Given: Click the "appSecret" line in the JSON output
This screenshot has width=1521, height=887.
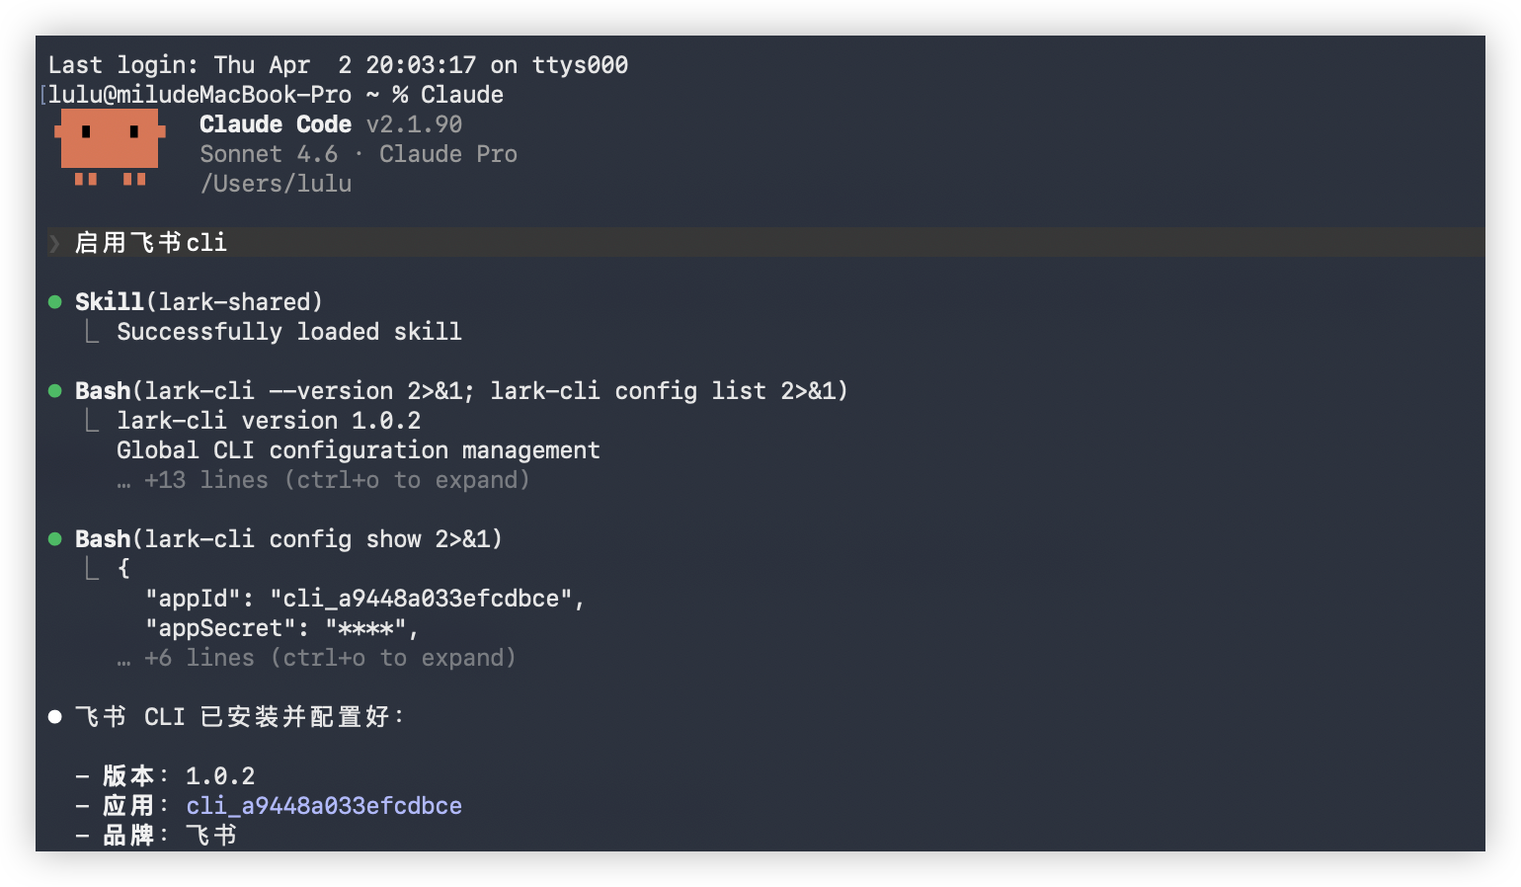Looking at the screenshot, I should (281, 628).
